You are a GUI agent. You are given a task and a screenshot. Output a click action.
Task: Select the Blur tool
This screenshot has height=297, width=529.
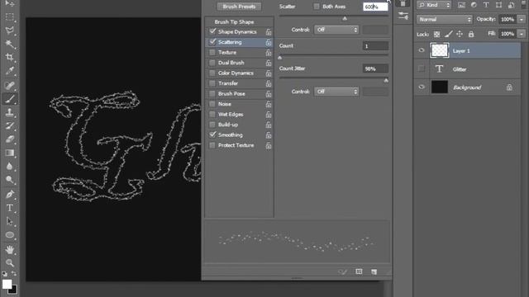pyautogui.click(x=10, y=166)
